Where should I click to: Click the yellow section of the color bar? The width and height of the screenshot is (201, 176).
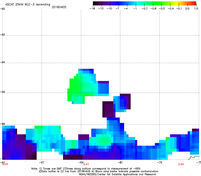click(177, 3)
